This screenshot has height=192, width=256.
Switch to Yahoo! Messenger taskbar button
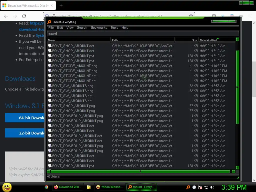[110, 187]
